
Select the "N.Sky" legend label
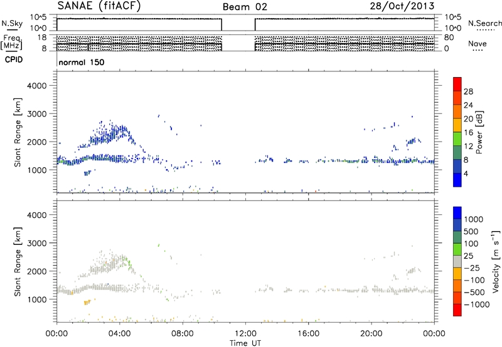(x=12, y=23)
